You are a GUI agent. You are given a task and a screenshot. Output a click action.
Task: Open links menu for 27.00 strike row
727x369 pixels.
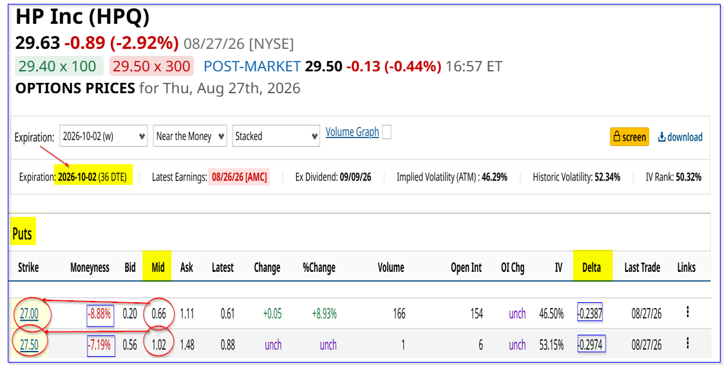pos(688,312)
